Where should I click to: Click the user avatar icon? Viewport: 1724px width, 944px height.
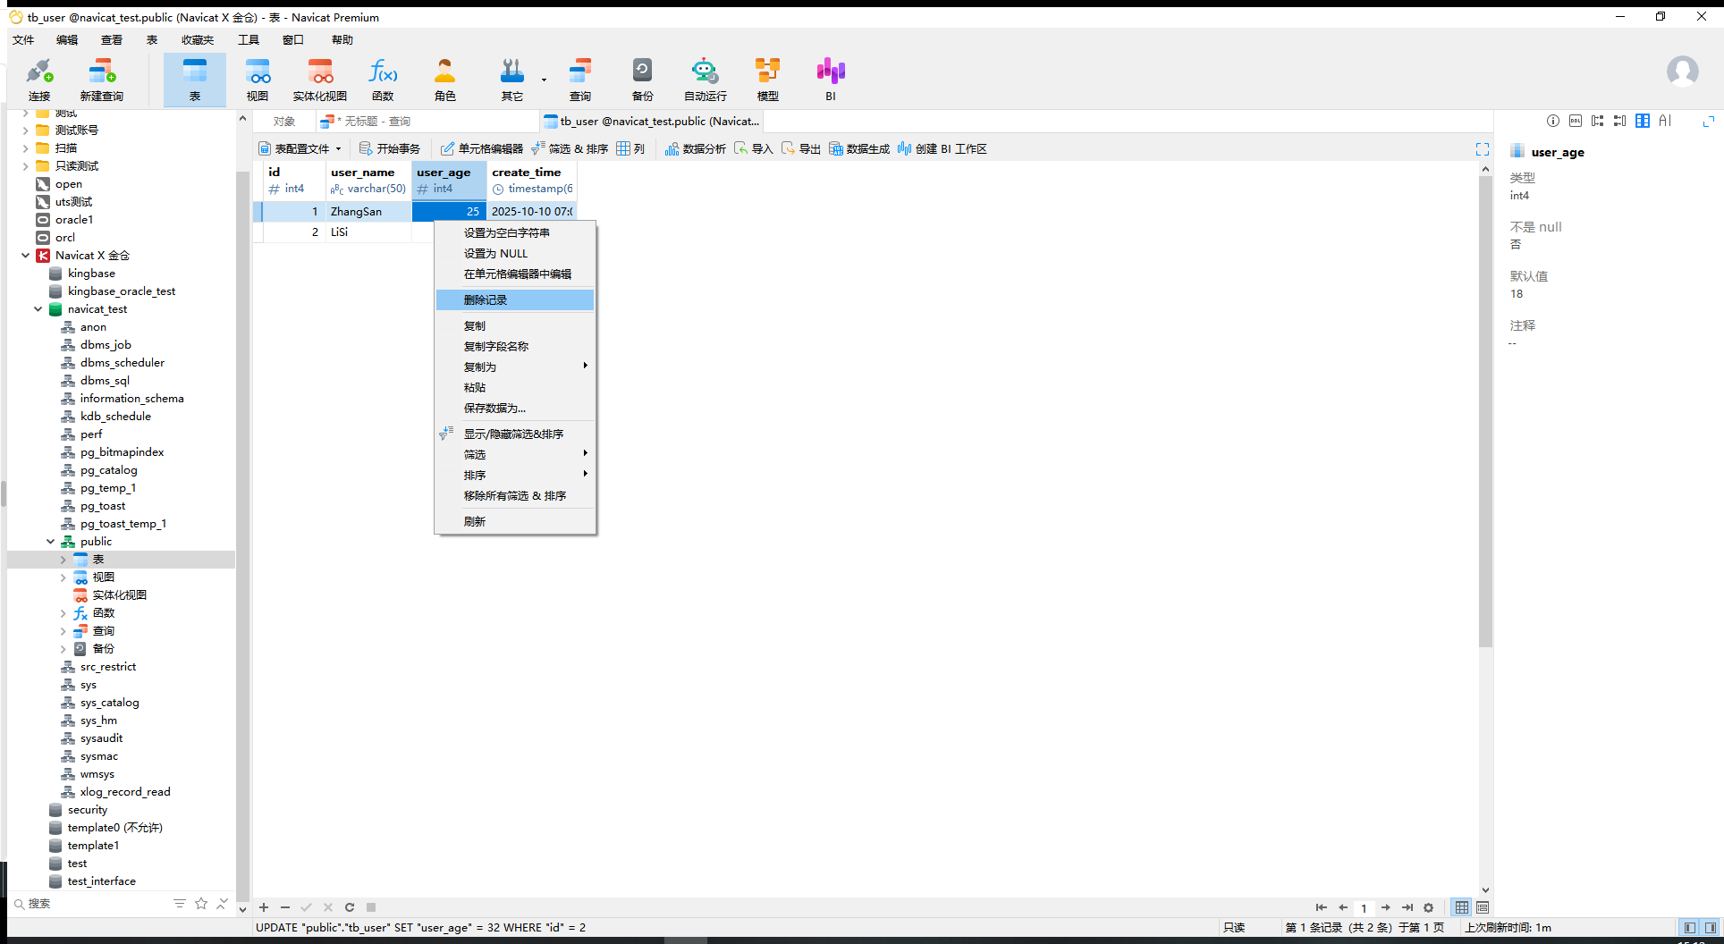click(1682, 72)
